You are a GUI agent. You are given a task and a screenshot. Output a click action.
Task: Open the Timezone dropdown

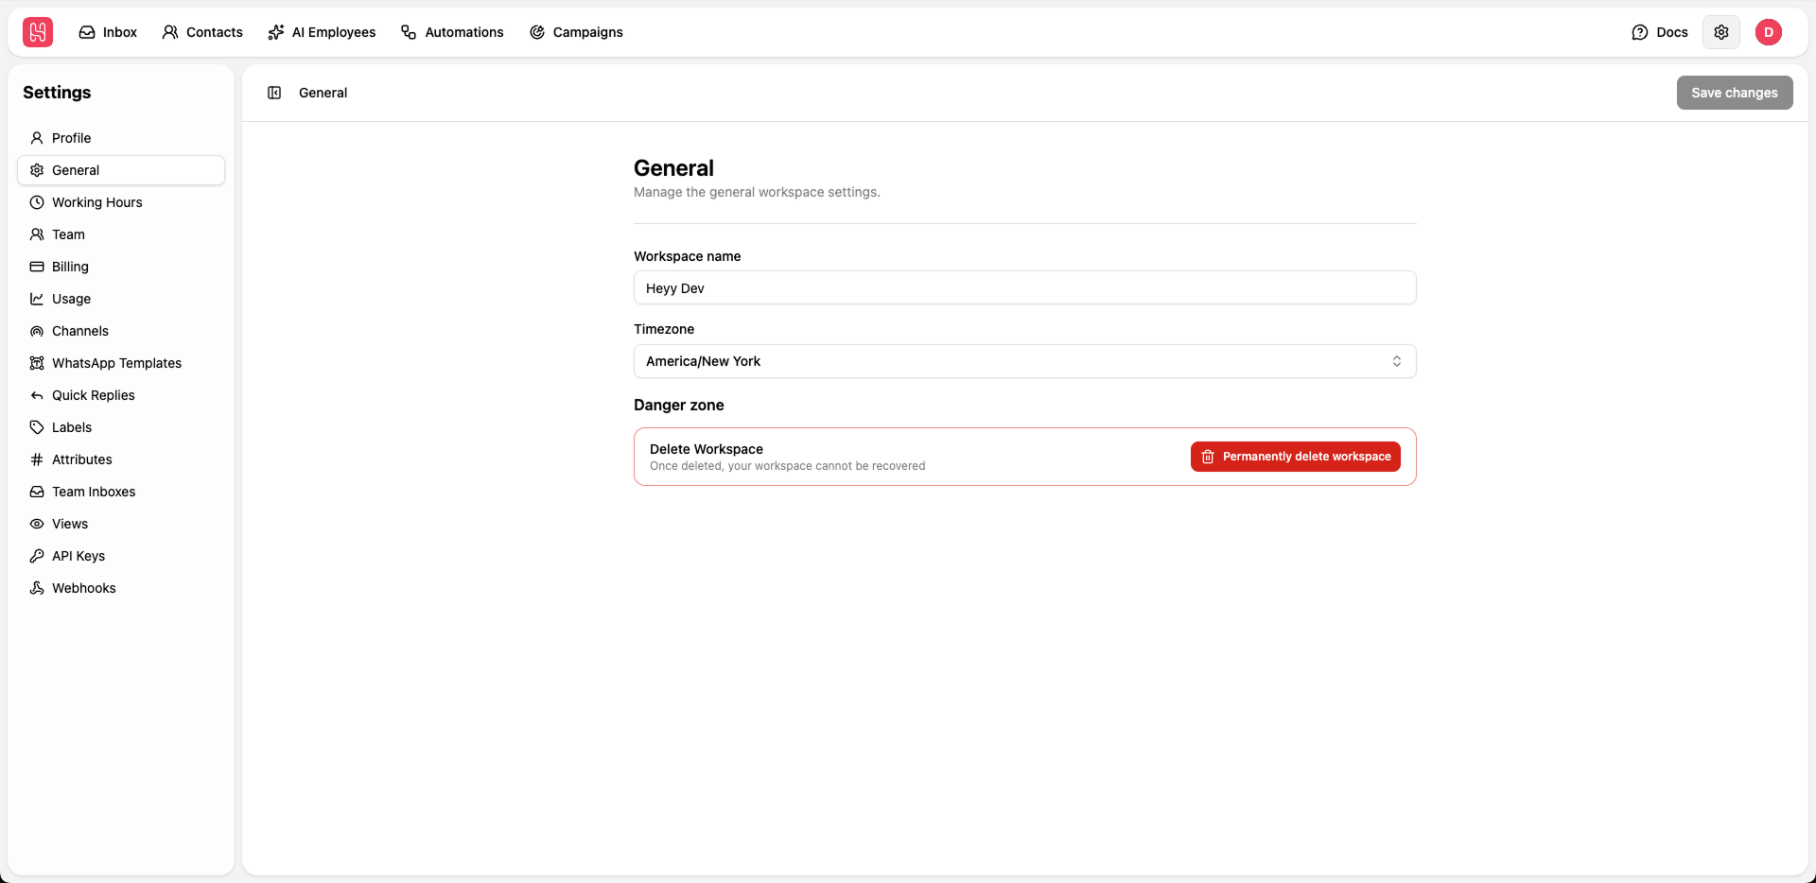tap(1024, 361)
